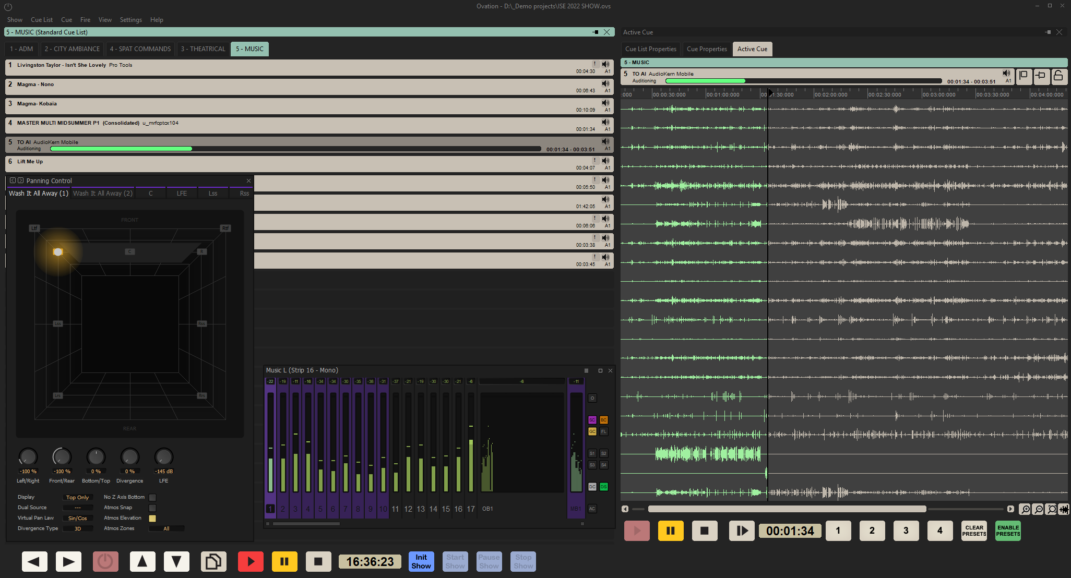Open the Display Top Only dropdown
Viewport: 1071px width, 578px height.
(77, 497)
